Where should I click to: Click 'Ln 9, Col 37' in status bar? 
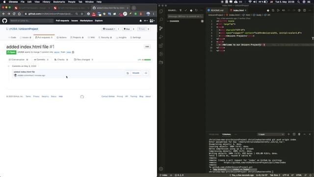point(262,175)
